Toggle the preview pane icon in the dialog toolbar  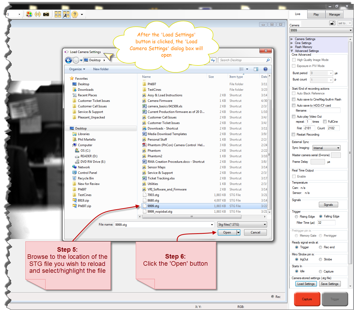[x=256, y=69]
